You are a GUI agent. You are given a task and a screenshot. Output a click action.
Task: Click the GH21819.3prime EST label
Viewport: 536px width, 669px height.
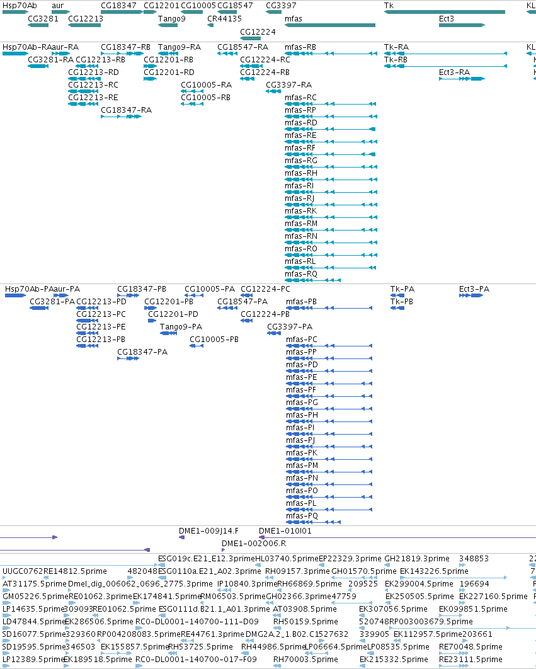click(x=417, y=559)
